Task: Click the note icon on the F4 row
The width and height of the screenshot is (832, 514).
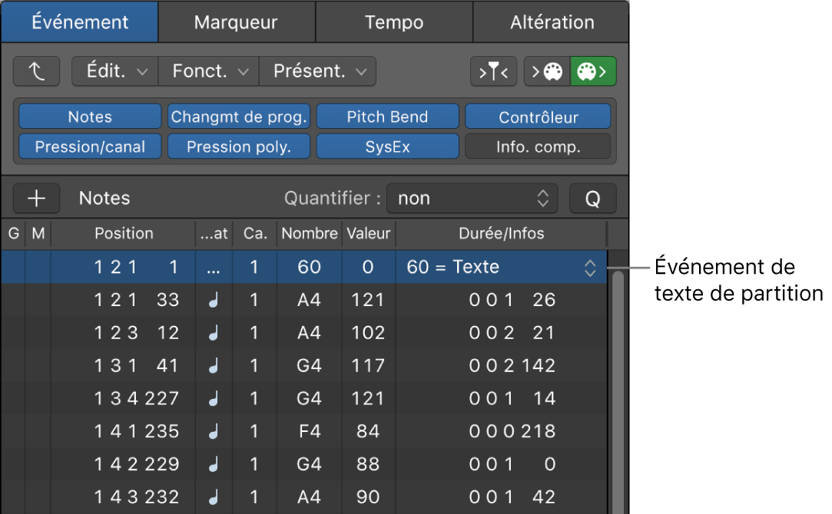Action: [x=213, y=431]
